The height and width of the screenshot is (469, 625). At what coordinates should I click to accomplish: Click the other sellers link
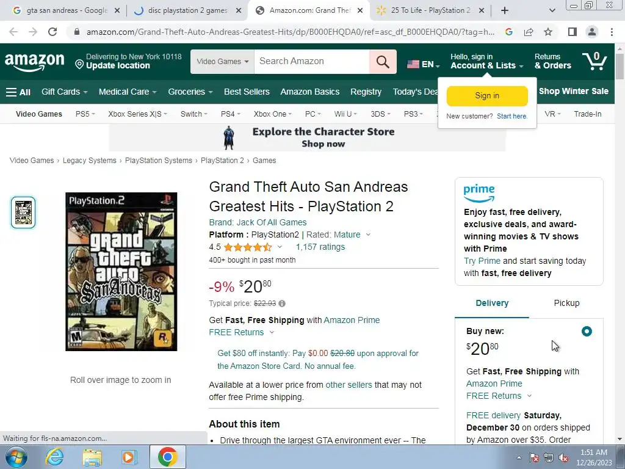click(349, 385)
